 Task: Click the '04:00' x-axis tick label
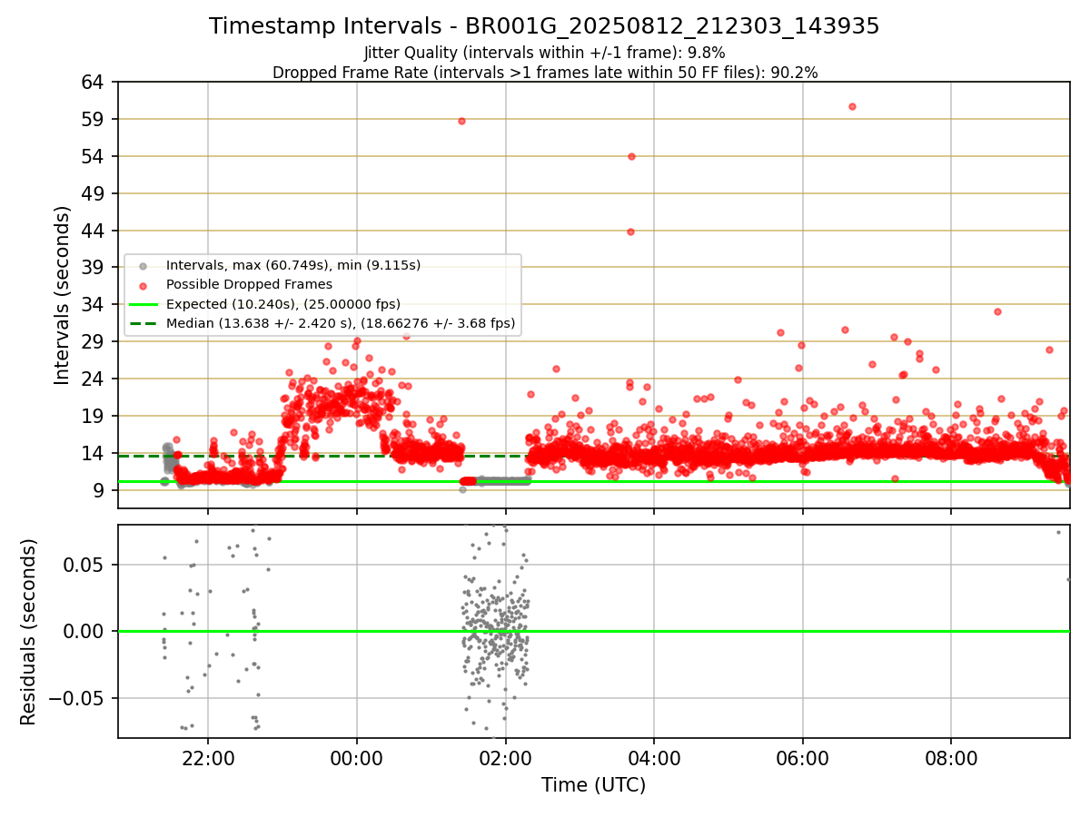click(654, 756)
